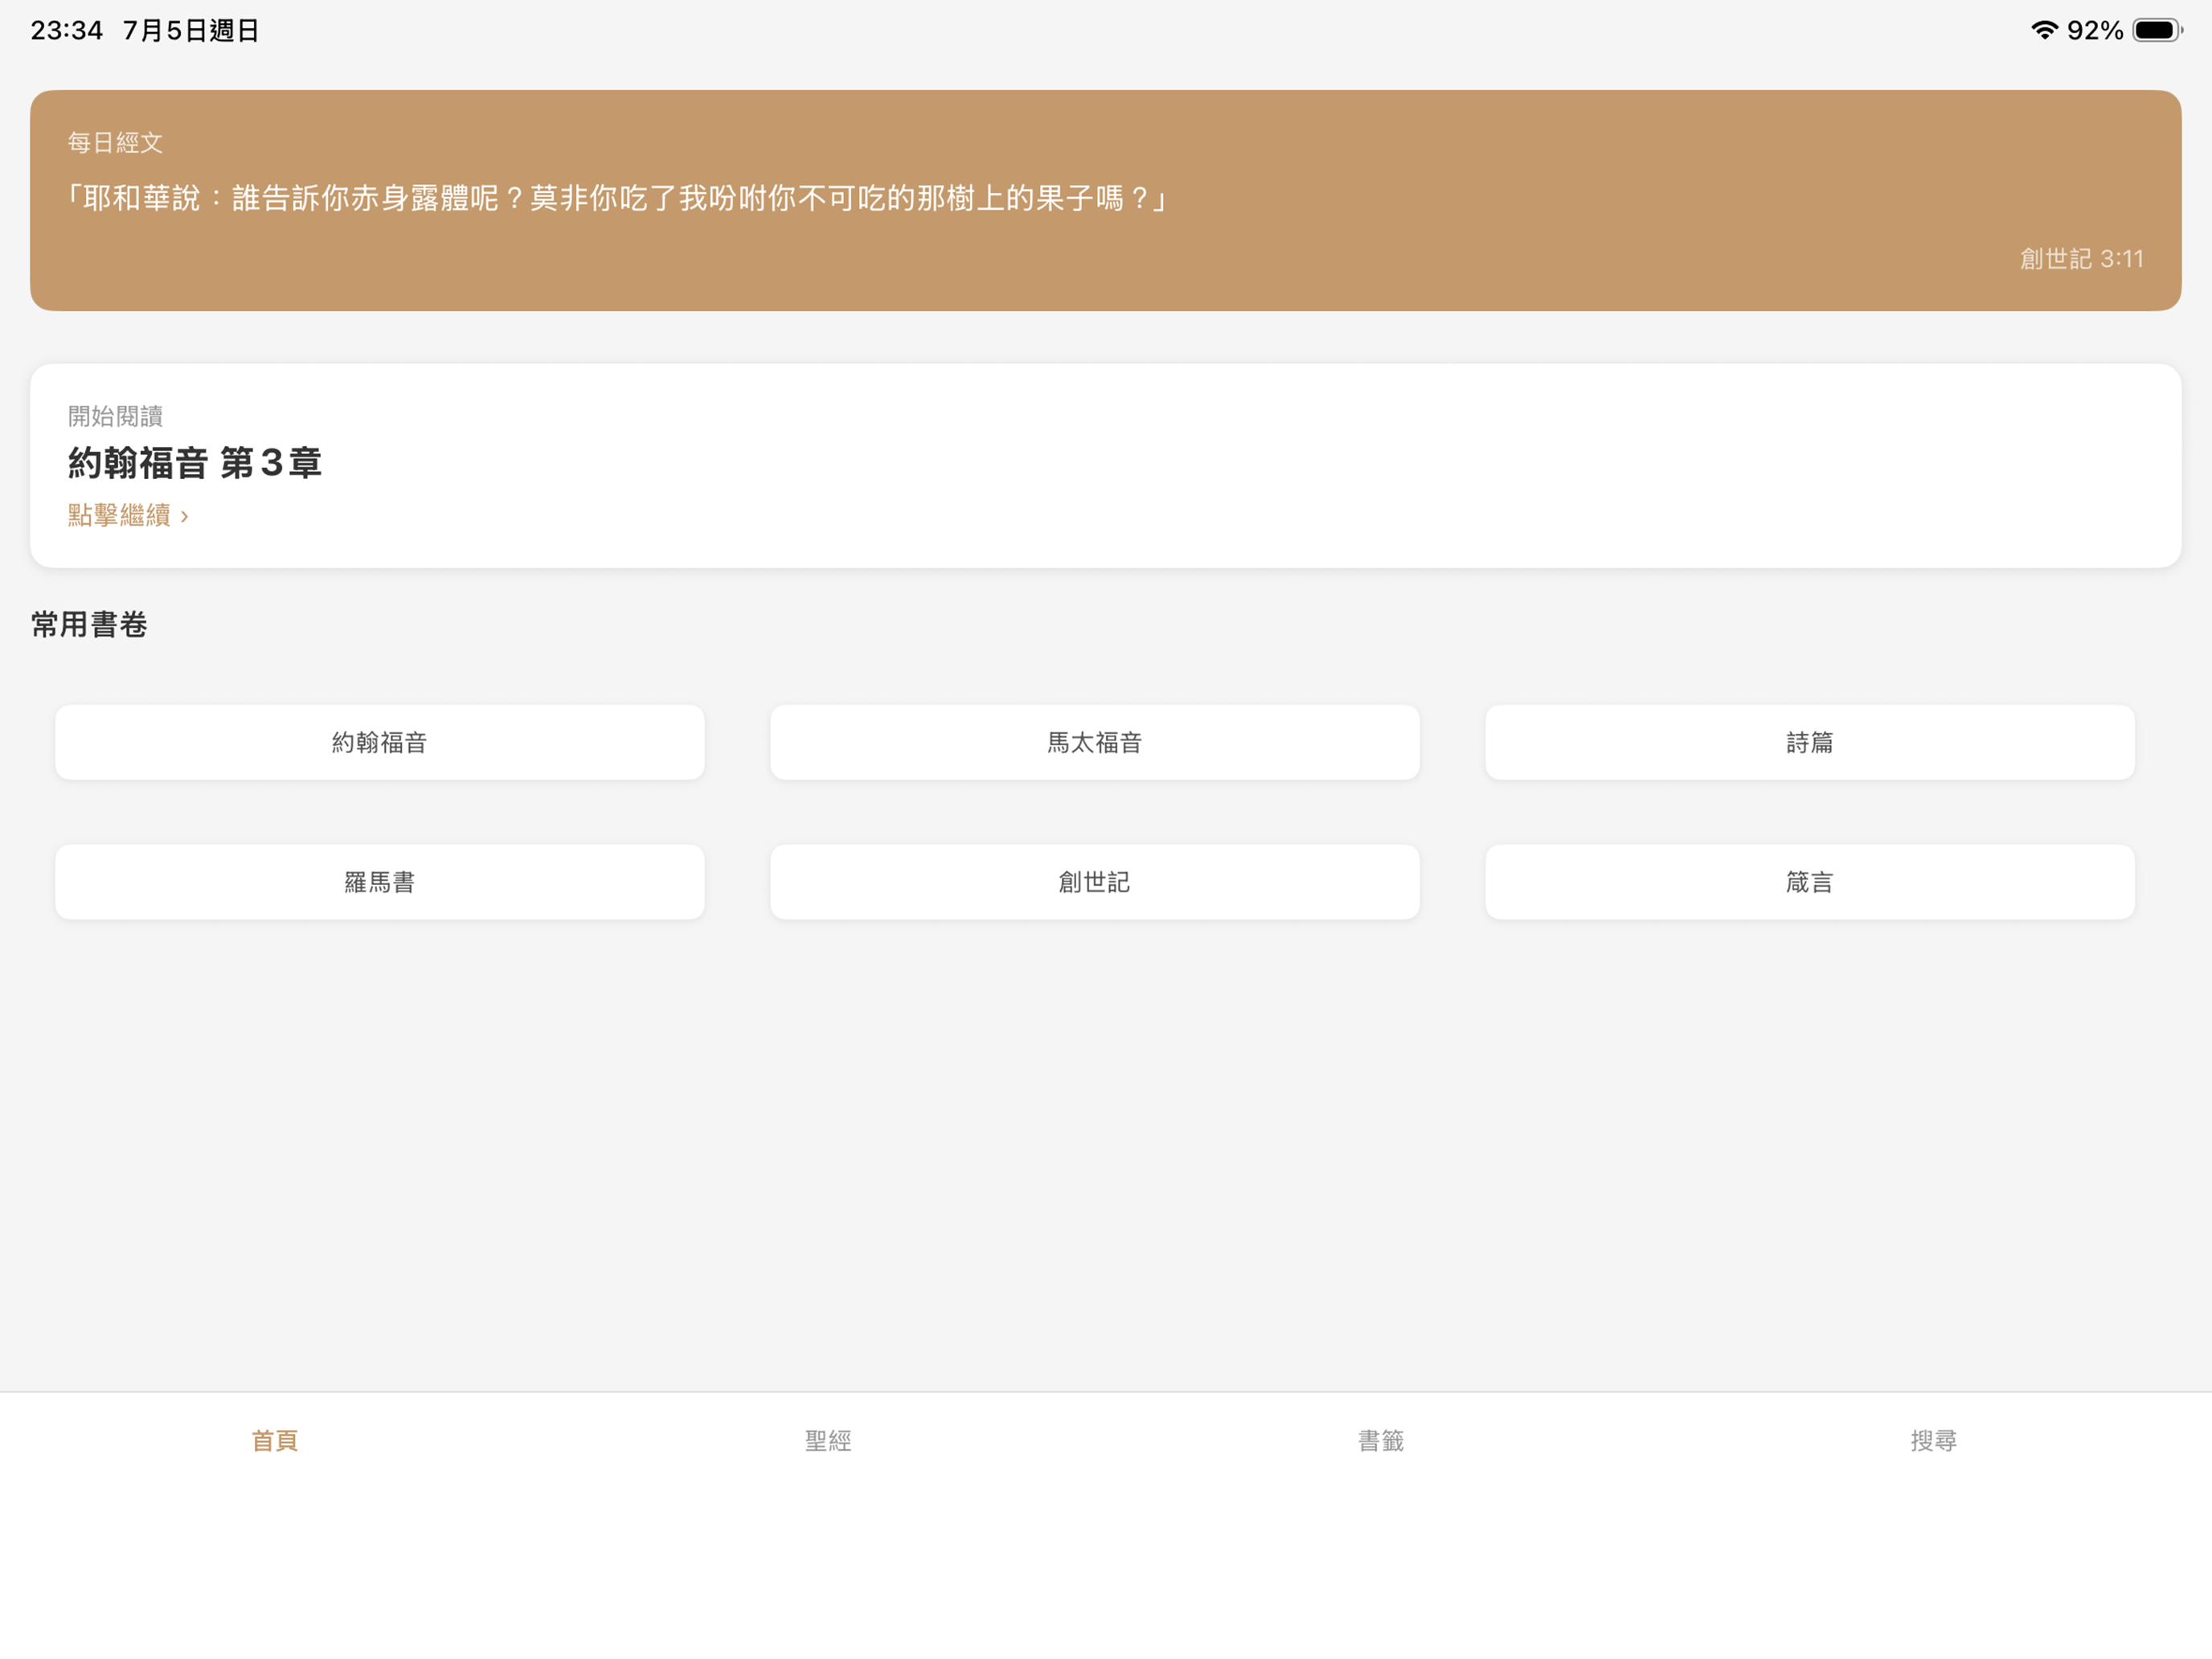Open the 箴言 book button

point(1810,882)
